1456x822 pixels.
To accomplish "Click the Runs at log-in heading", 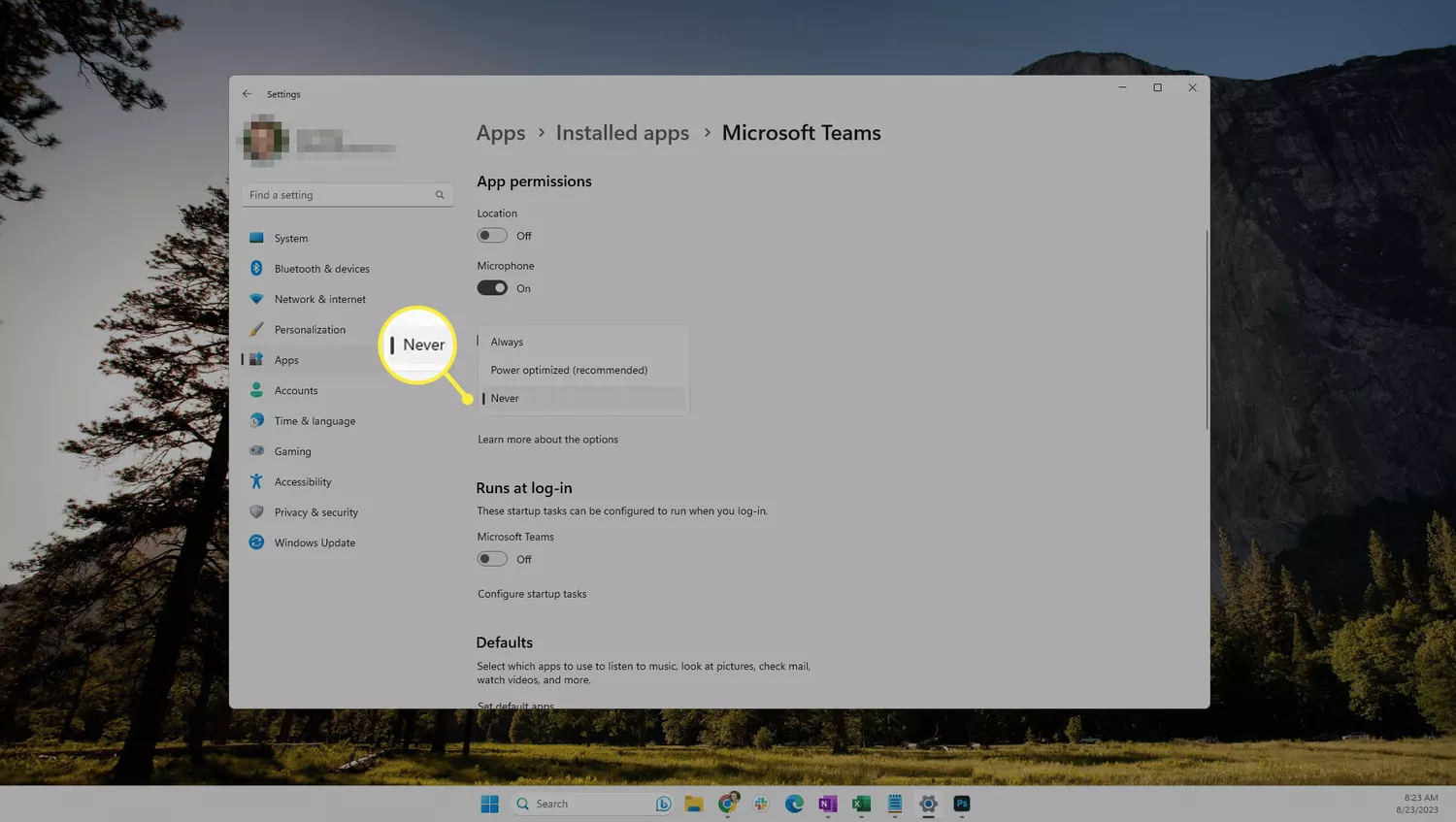I will click(524, 488).
